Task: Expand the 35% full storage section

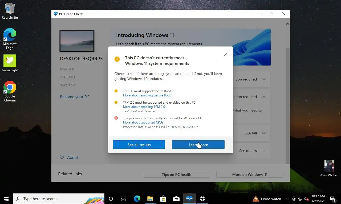Action: click(264, 133)
